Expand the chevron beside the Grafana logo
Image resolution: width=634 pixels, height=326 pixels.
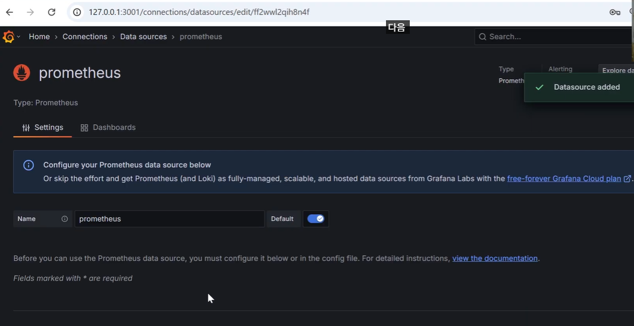point(18,36)
